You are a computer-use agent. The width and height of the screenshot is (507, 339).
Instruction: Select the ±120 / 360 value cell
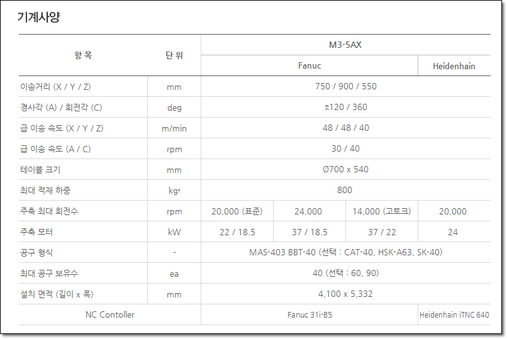pos(345,108)
